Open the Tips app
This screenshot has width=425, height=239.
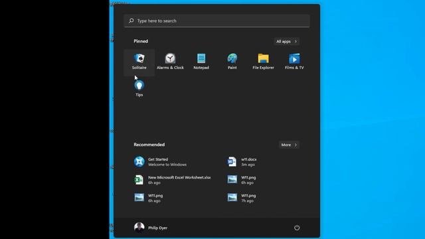point(139,89)
